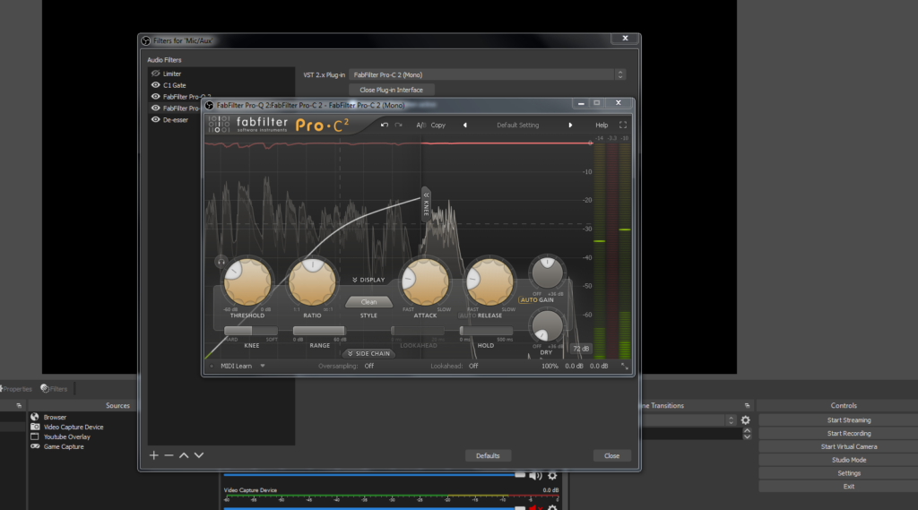Click the Release knob
918x510 pixels.
489,281
